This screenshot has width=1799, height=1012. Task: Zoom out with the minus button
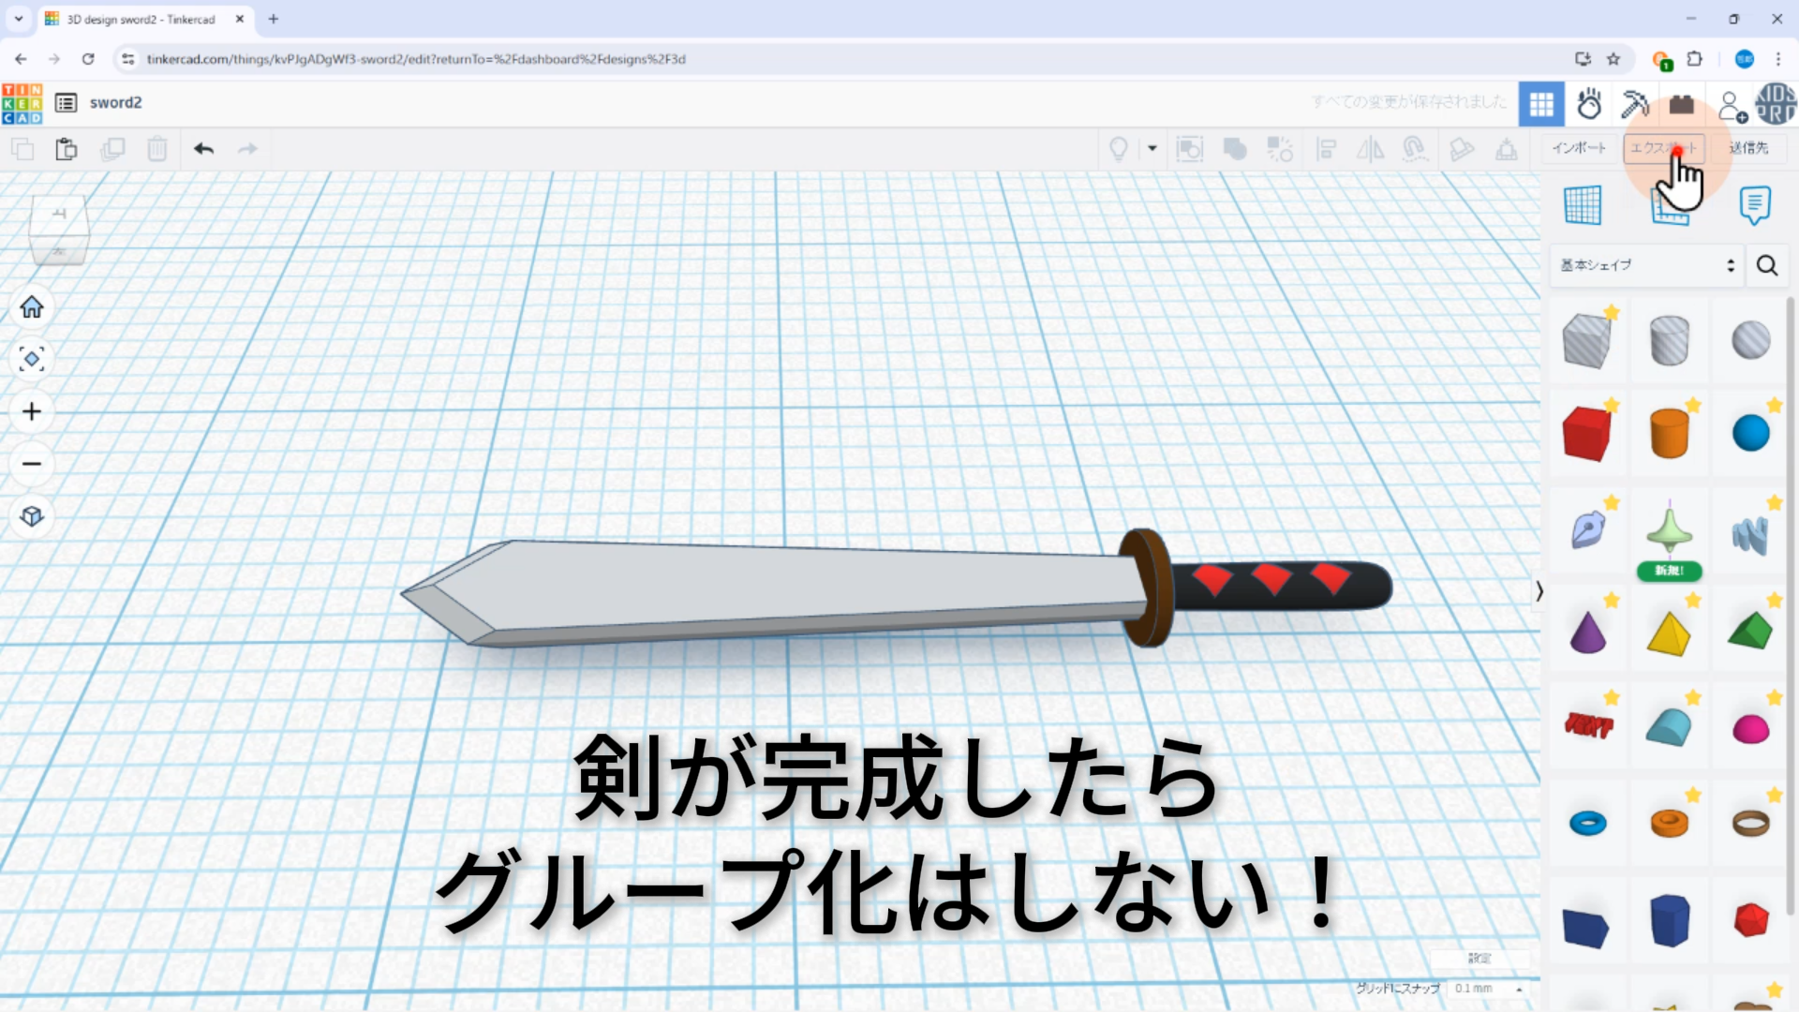click(32, 464)
